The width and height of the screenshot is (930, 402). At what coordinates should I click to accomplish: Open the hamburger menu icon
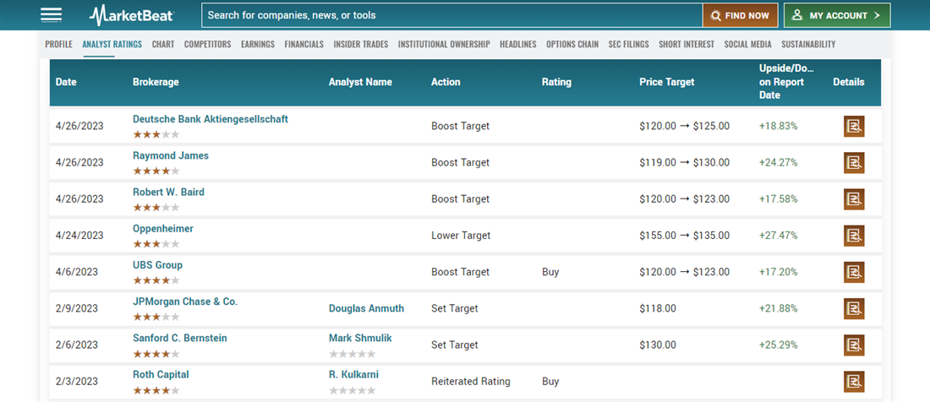pyautogui.click(x=51, y=15)
